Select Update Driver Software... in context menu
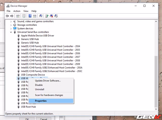Image resolution: width=162 pixels, height=120 pixels. tap(48, 81)
